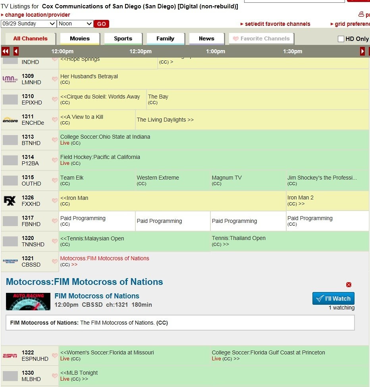The height and width of the screenshot is (387, 370).
Task: Select Tennis: Thailand Open listing
Action: 239,238
